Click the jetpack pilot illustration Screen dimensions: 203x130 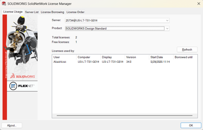pyautogui.click(x=22, y=41)
